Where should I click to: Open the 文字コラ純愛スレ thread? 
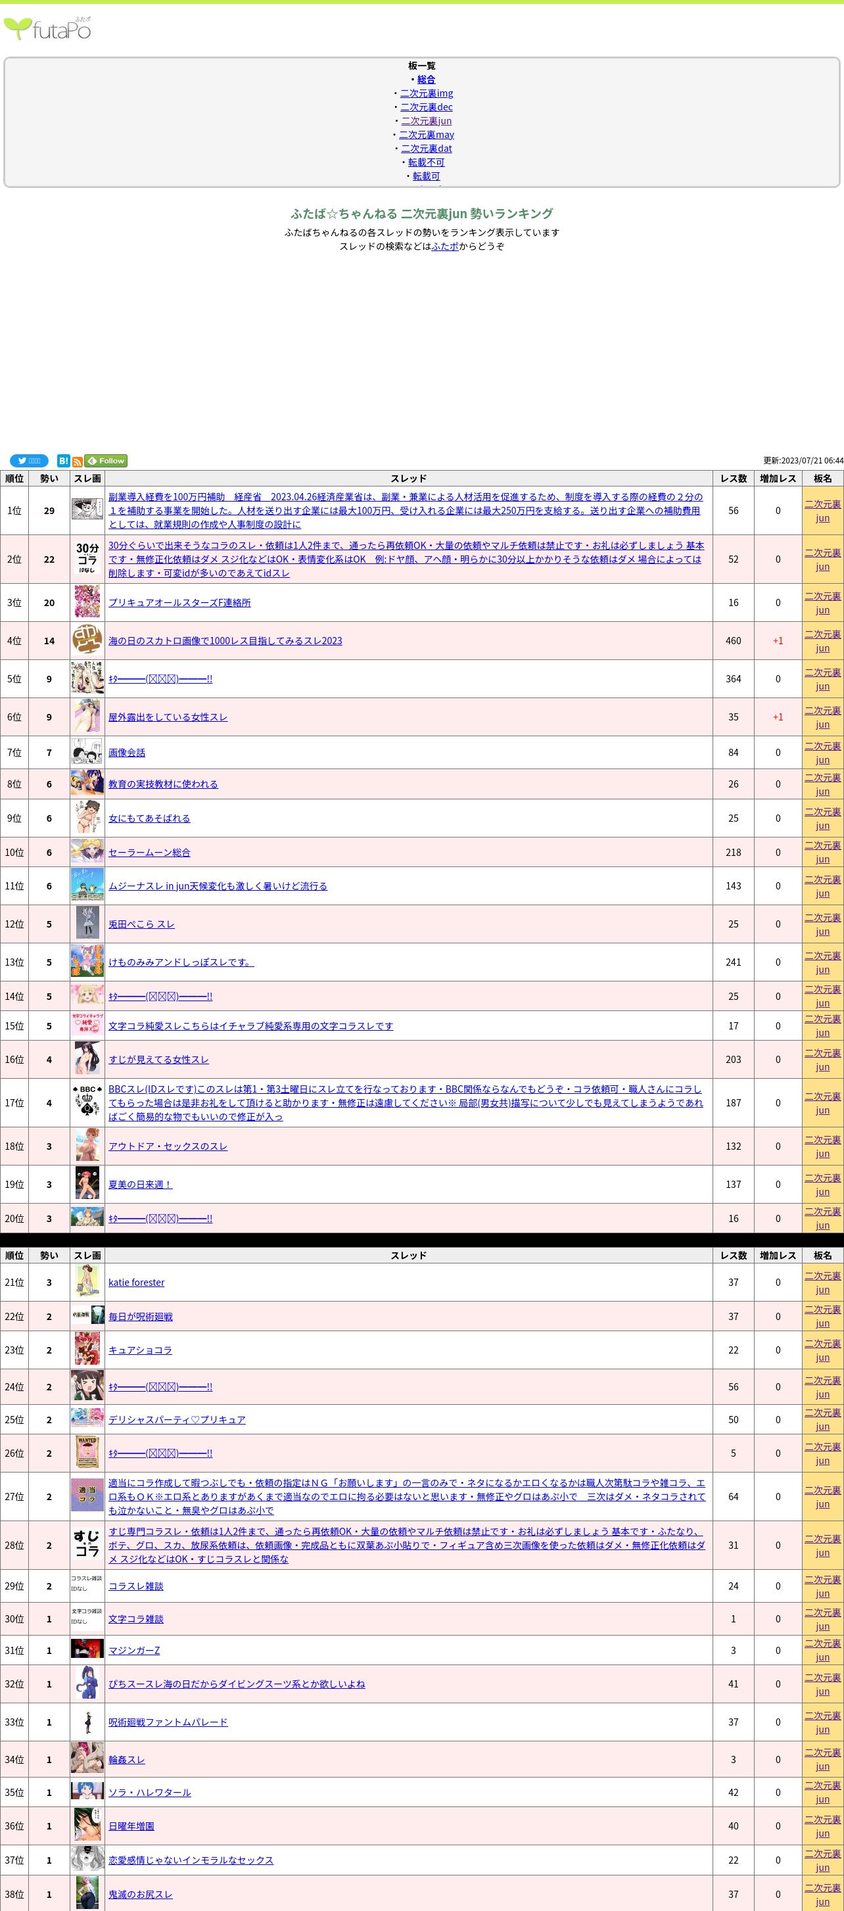(250, 1026)
